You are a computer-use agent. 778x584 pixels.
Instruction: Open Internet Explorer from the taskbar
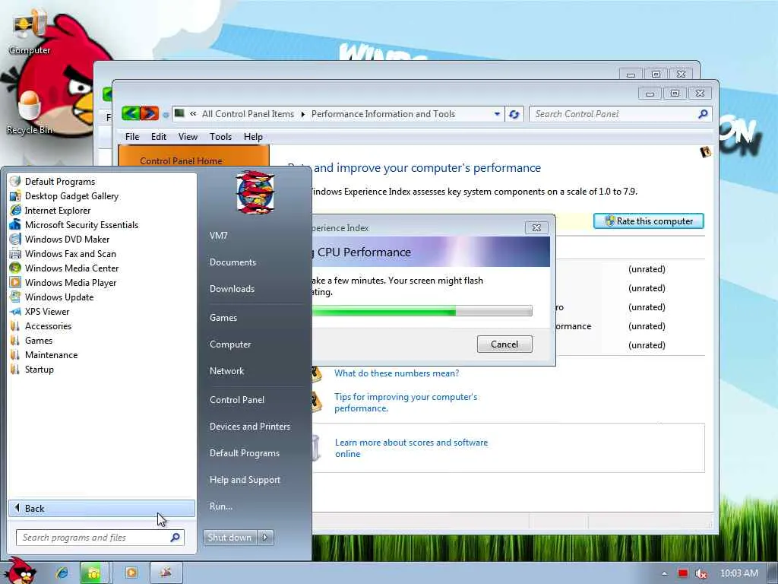(62, 573)
